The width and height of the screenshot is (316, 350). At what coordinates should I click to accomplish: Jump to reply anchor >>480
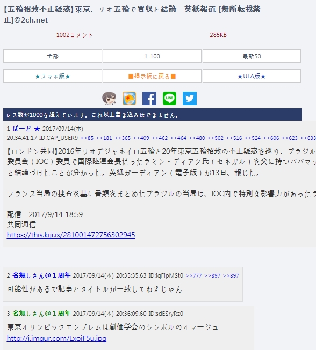(x=197, y=138)
